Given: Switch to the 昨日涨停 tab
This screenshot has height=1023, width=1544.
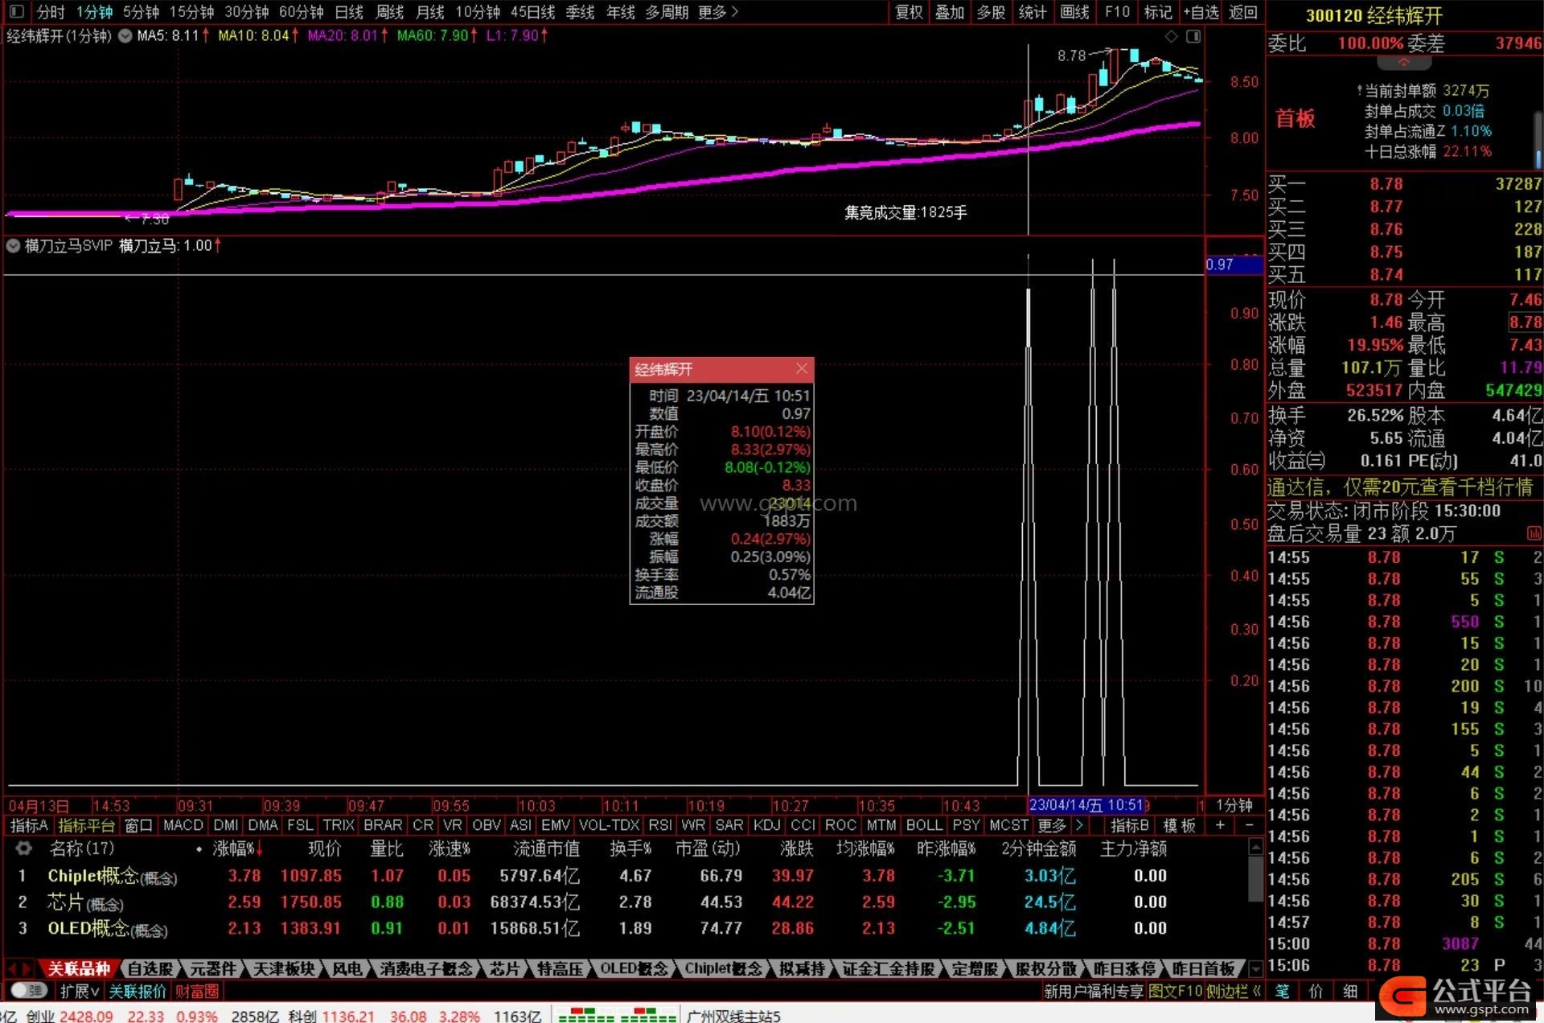Looking at the screenshot, I should [x=1124, y=969].
